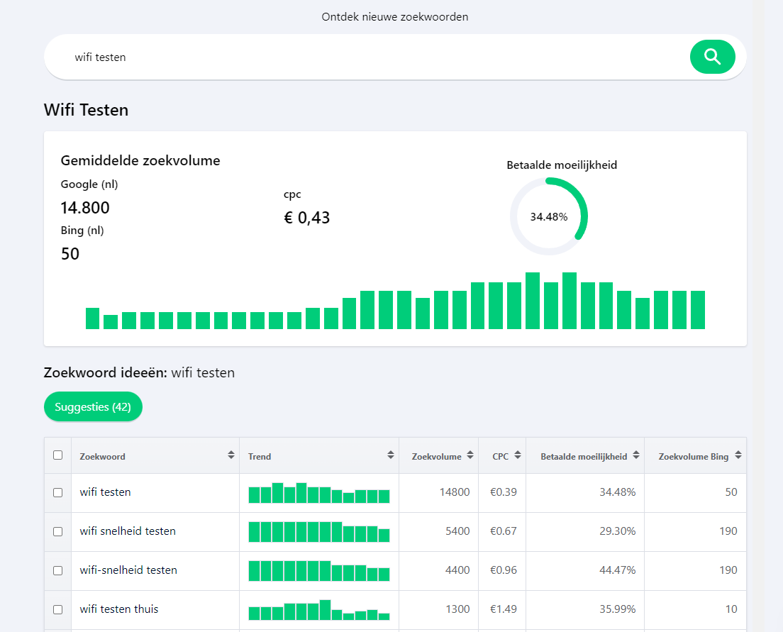Check the box for 'wifi testen thuis' row
783x632 pixels.
click(58, 609)
